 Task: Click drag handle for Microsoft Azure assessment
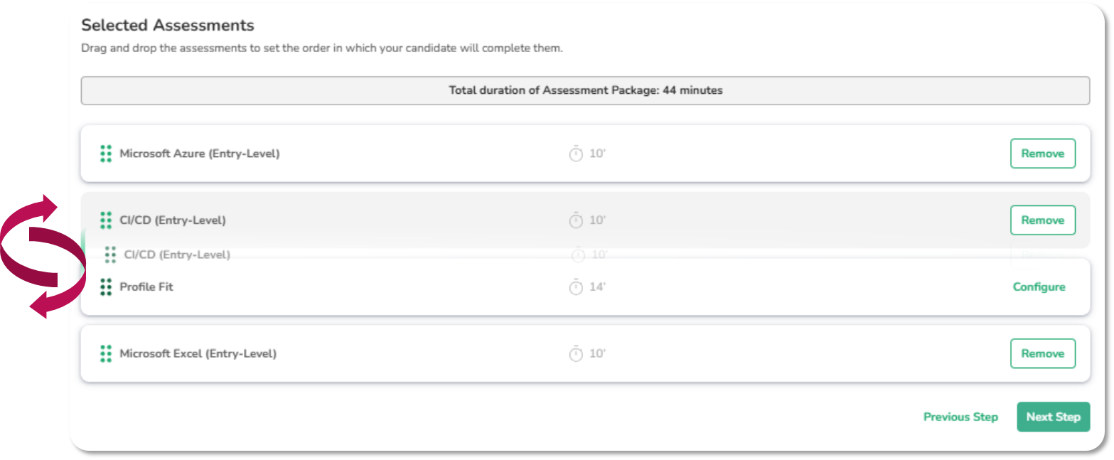106,154
